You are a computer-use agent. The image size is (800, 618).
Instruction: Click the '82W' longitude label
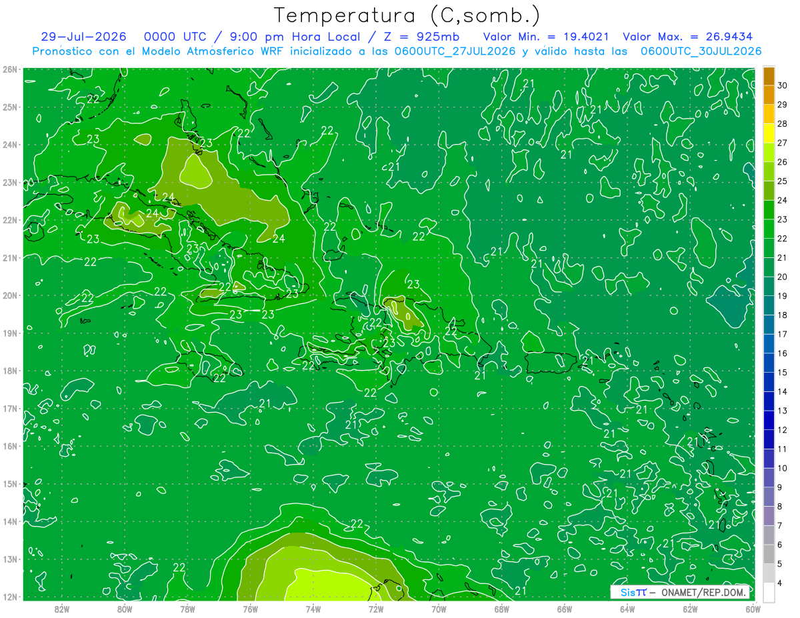tap(62, 609)
